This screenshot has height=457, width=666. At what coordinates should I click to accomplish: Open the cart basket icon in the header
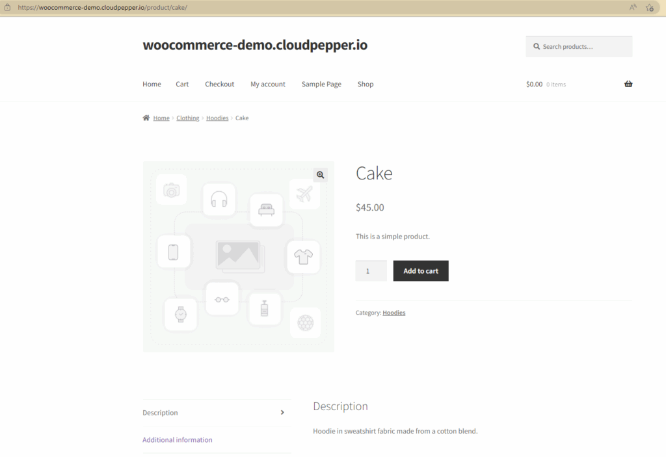click(628, 83)
